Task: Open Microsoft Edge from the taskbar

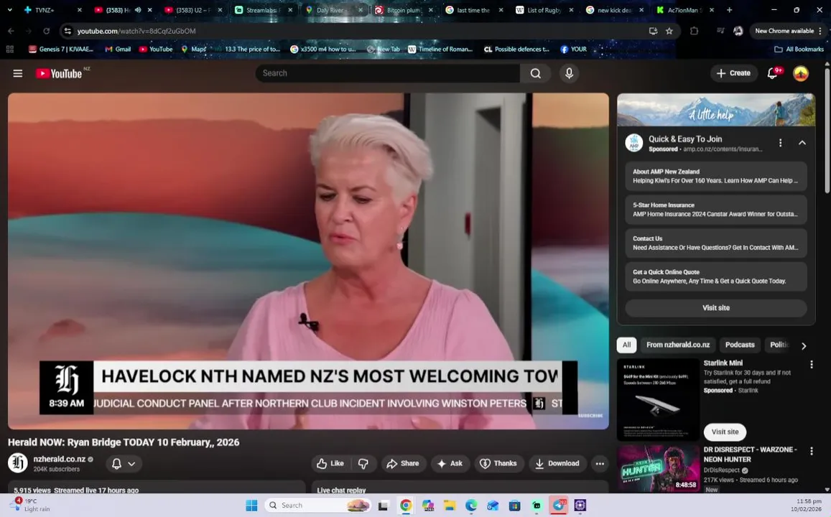Action: 471,506
